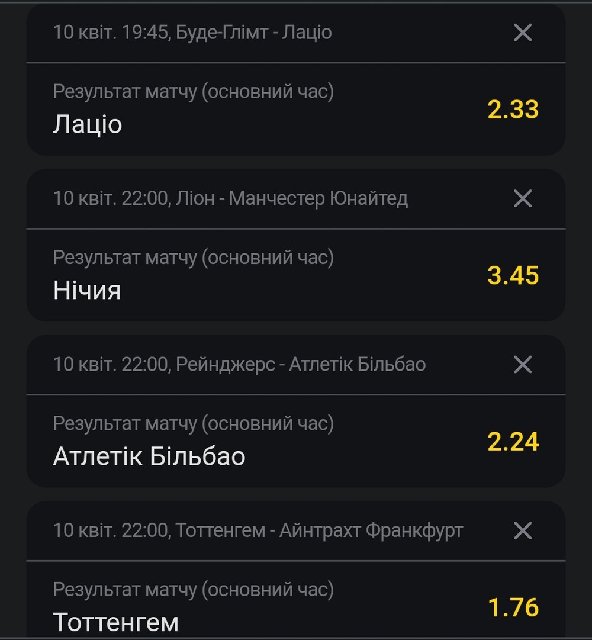Tap the market label above Нічия
The height and width of the screenshot is (640, 592).
194,258
